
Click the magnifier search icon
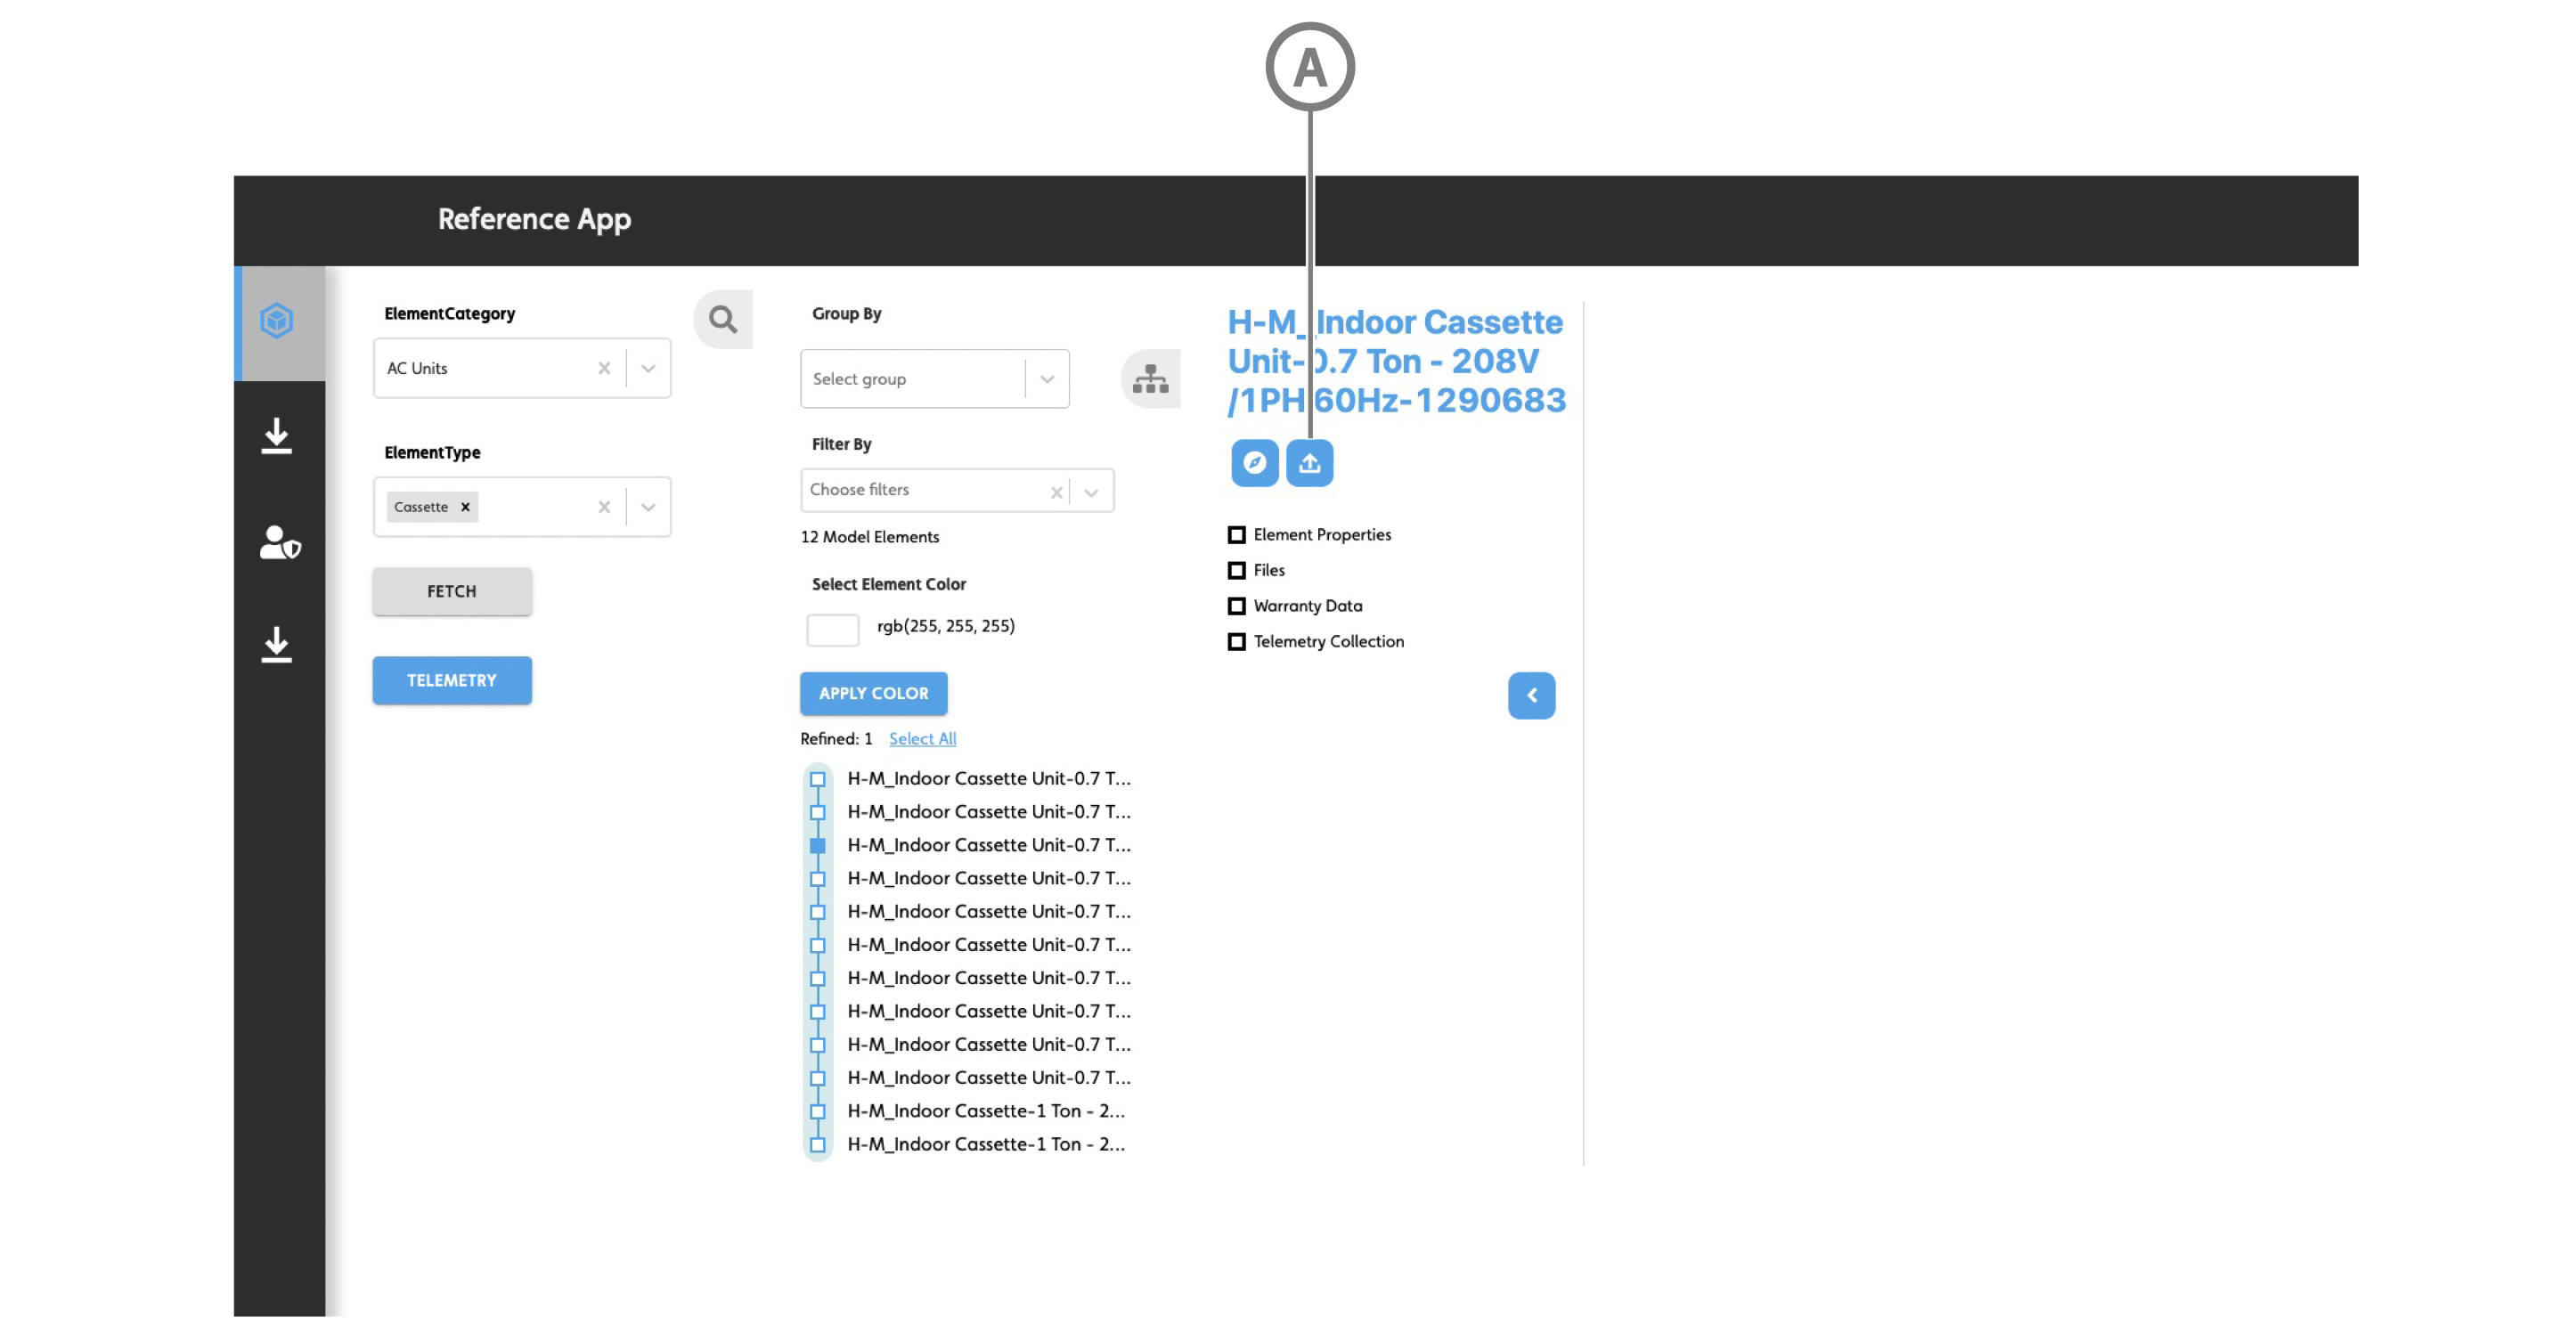pyautogui.click(x=723, y=320)
